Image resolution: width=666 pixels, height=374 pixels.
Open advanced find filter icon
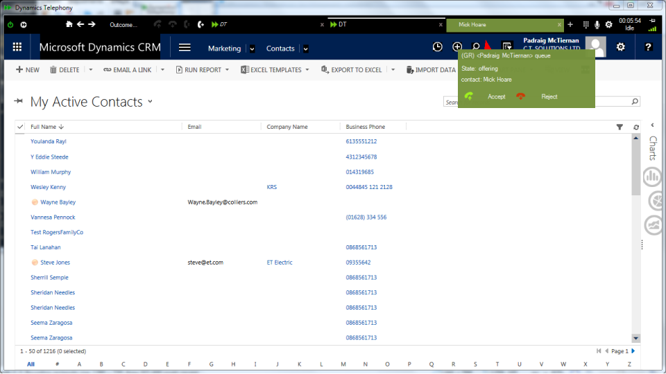click(x=506, y=46)
